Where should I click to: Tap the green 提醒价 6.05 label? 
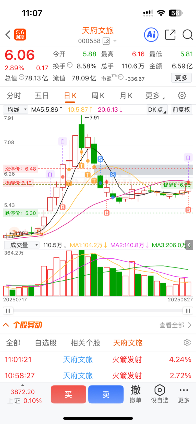tap(177, 185)
